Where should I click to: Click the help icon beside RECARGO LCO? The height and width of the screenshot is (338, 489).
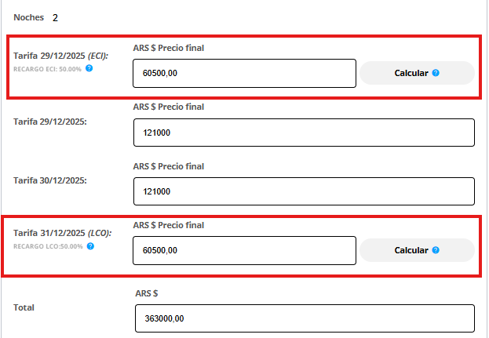pyautogui.click(x=90, y=245)
